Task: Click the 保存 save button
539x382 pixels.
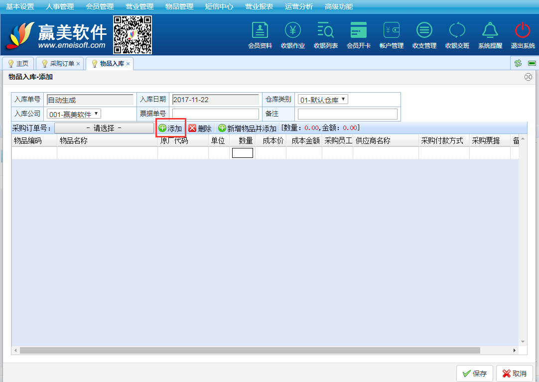Action: 475,374
